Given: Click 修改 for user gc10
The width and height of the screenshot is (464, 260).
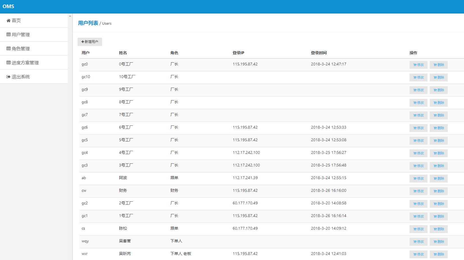Looking at the screenshot, I should [x=419, y=77].
